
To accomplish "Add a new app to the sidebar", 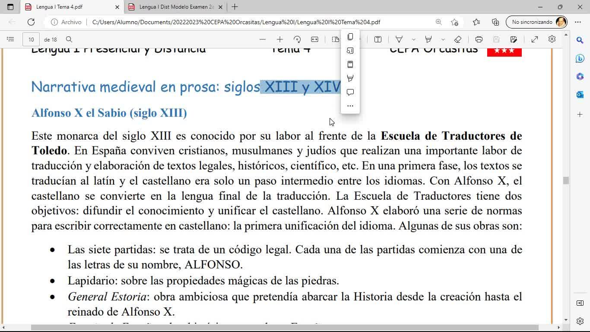I will pyautogui.click(x=580, y=115).
